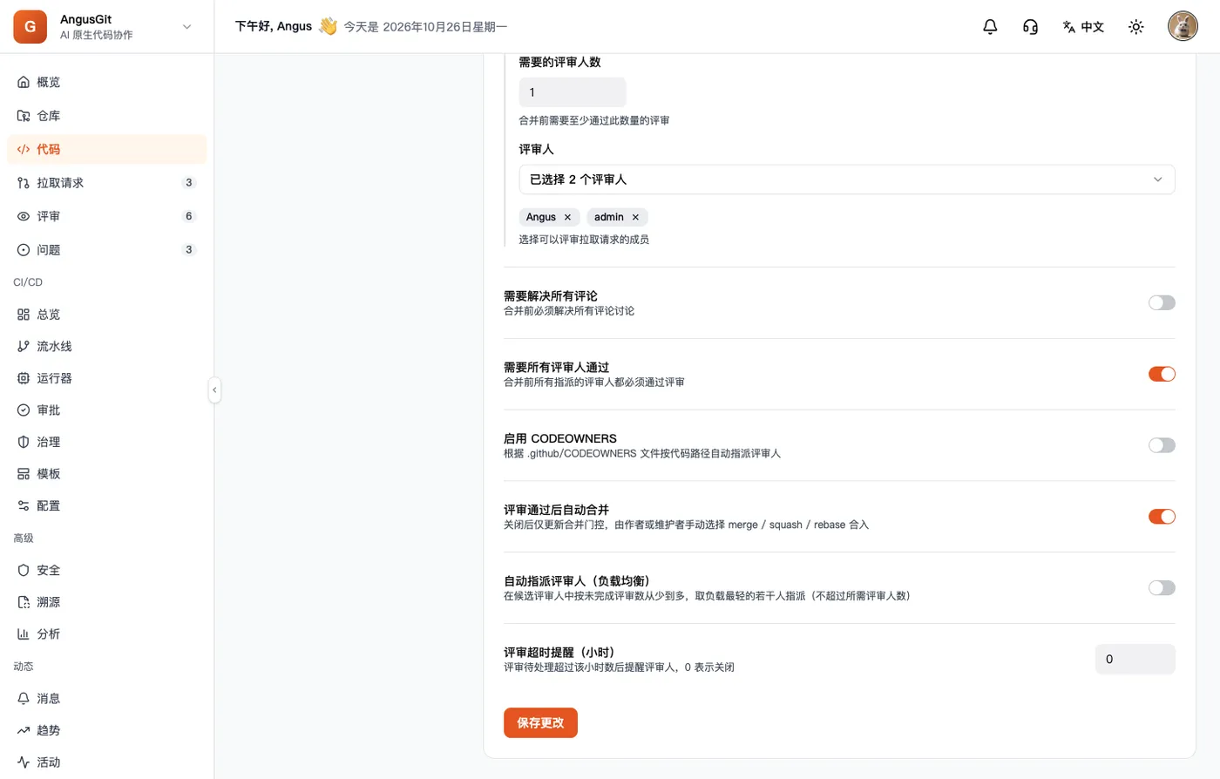This screenshot has width=1220, height=779.
Task: Navigate to 问题 in the sidebar
Action: coord(106,250)
